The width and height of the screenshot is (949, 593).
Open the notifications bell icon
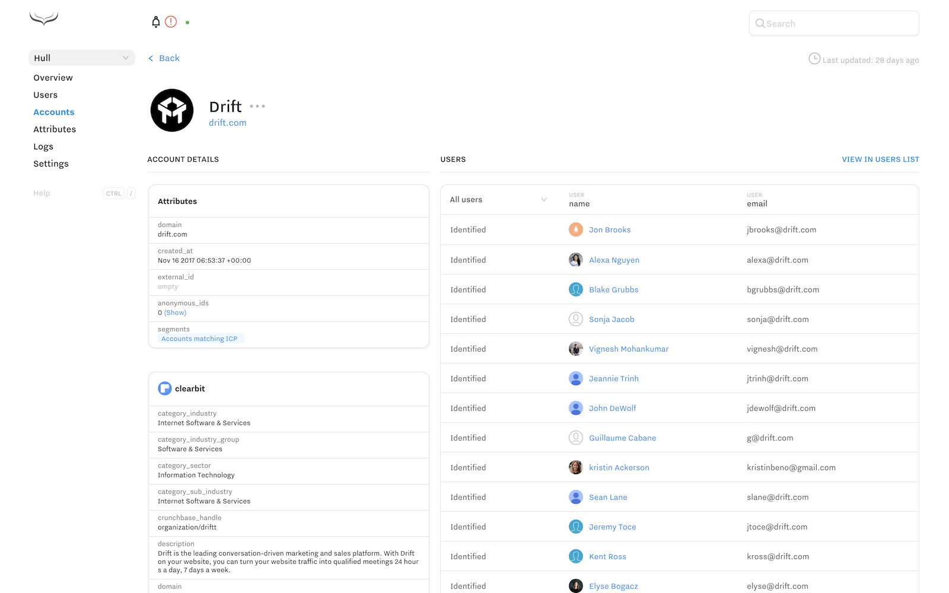[155, 21]
